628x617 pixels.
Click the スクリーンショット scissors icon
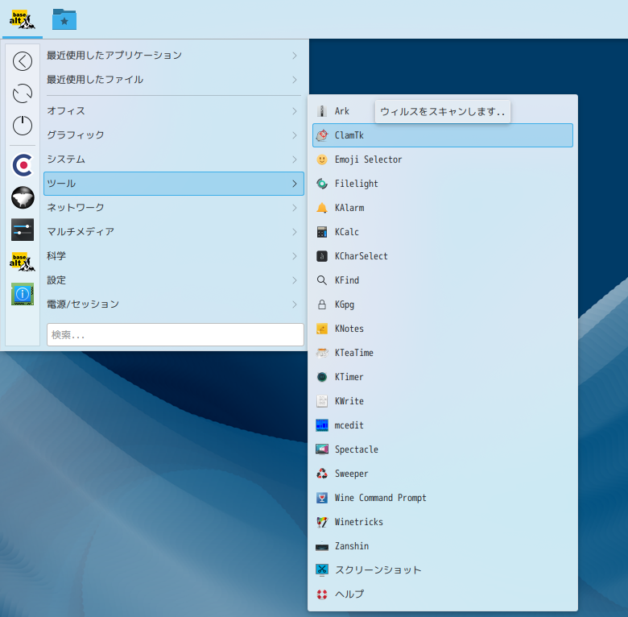(x=322, y=570)
